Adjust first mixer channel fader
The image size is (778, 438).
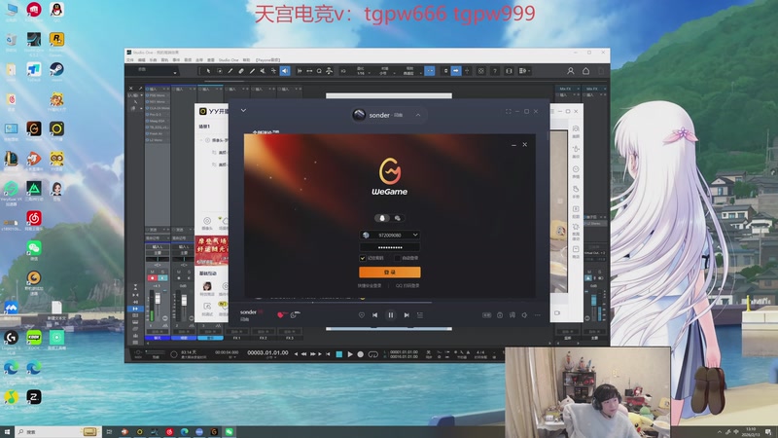point(158,300)
